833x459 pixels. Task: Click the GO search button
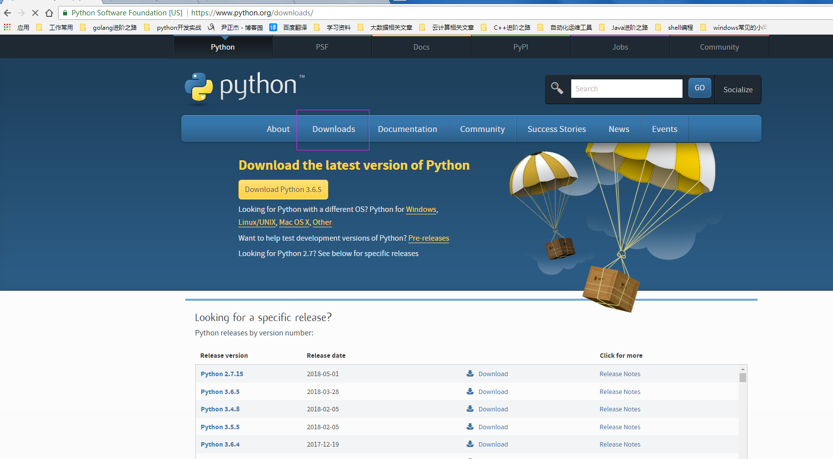[699, 88]
